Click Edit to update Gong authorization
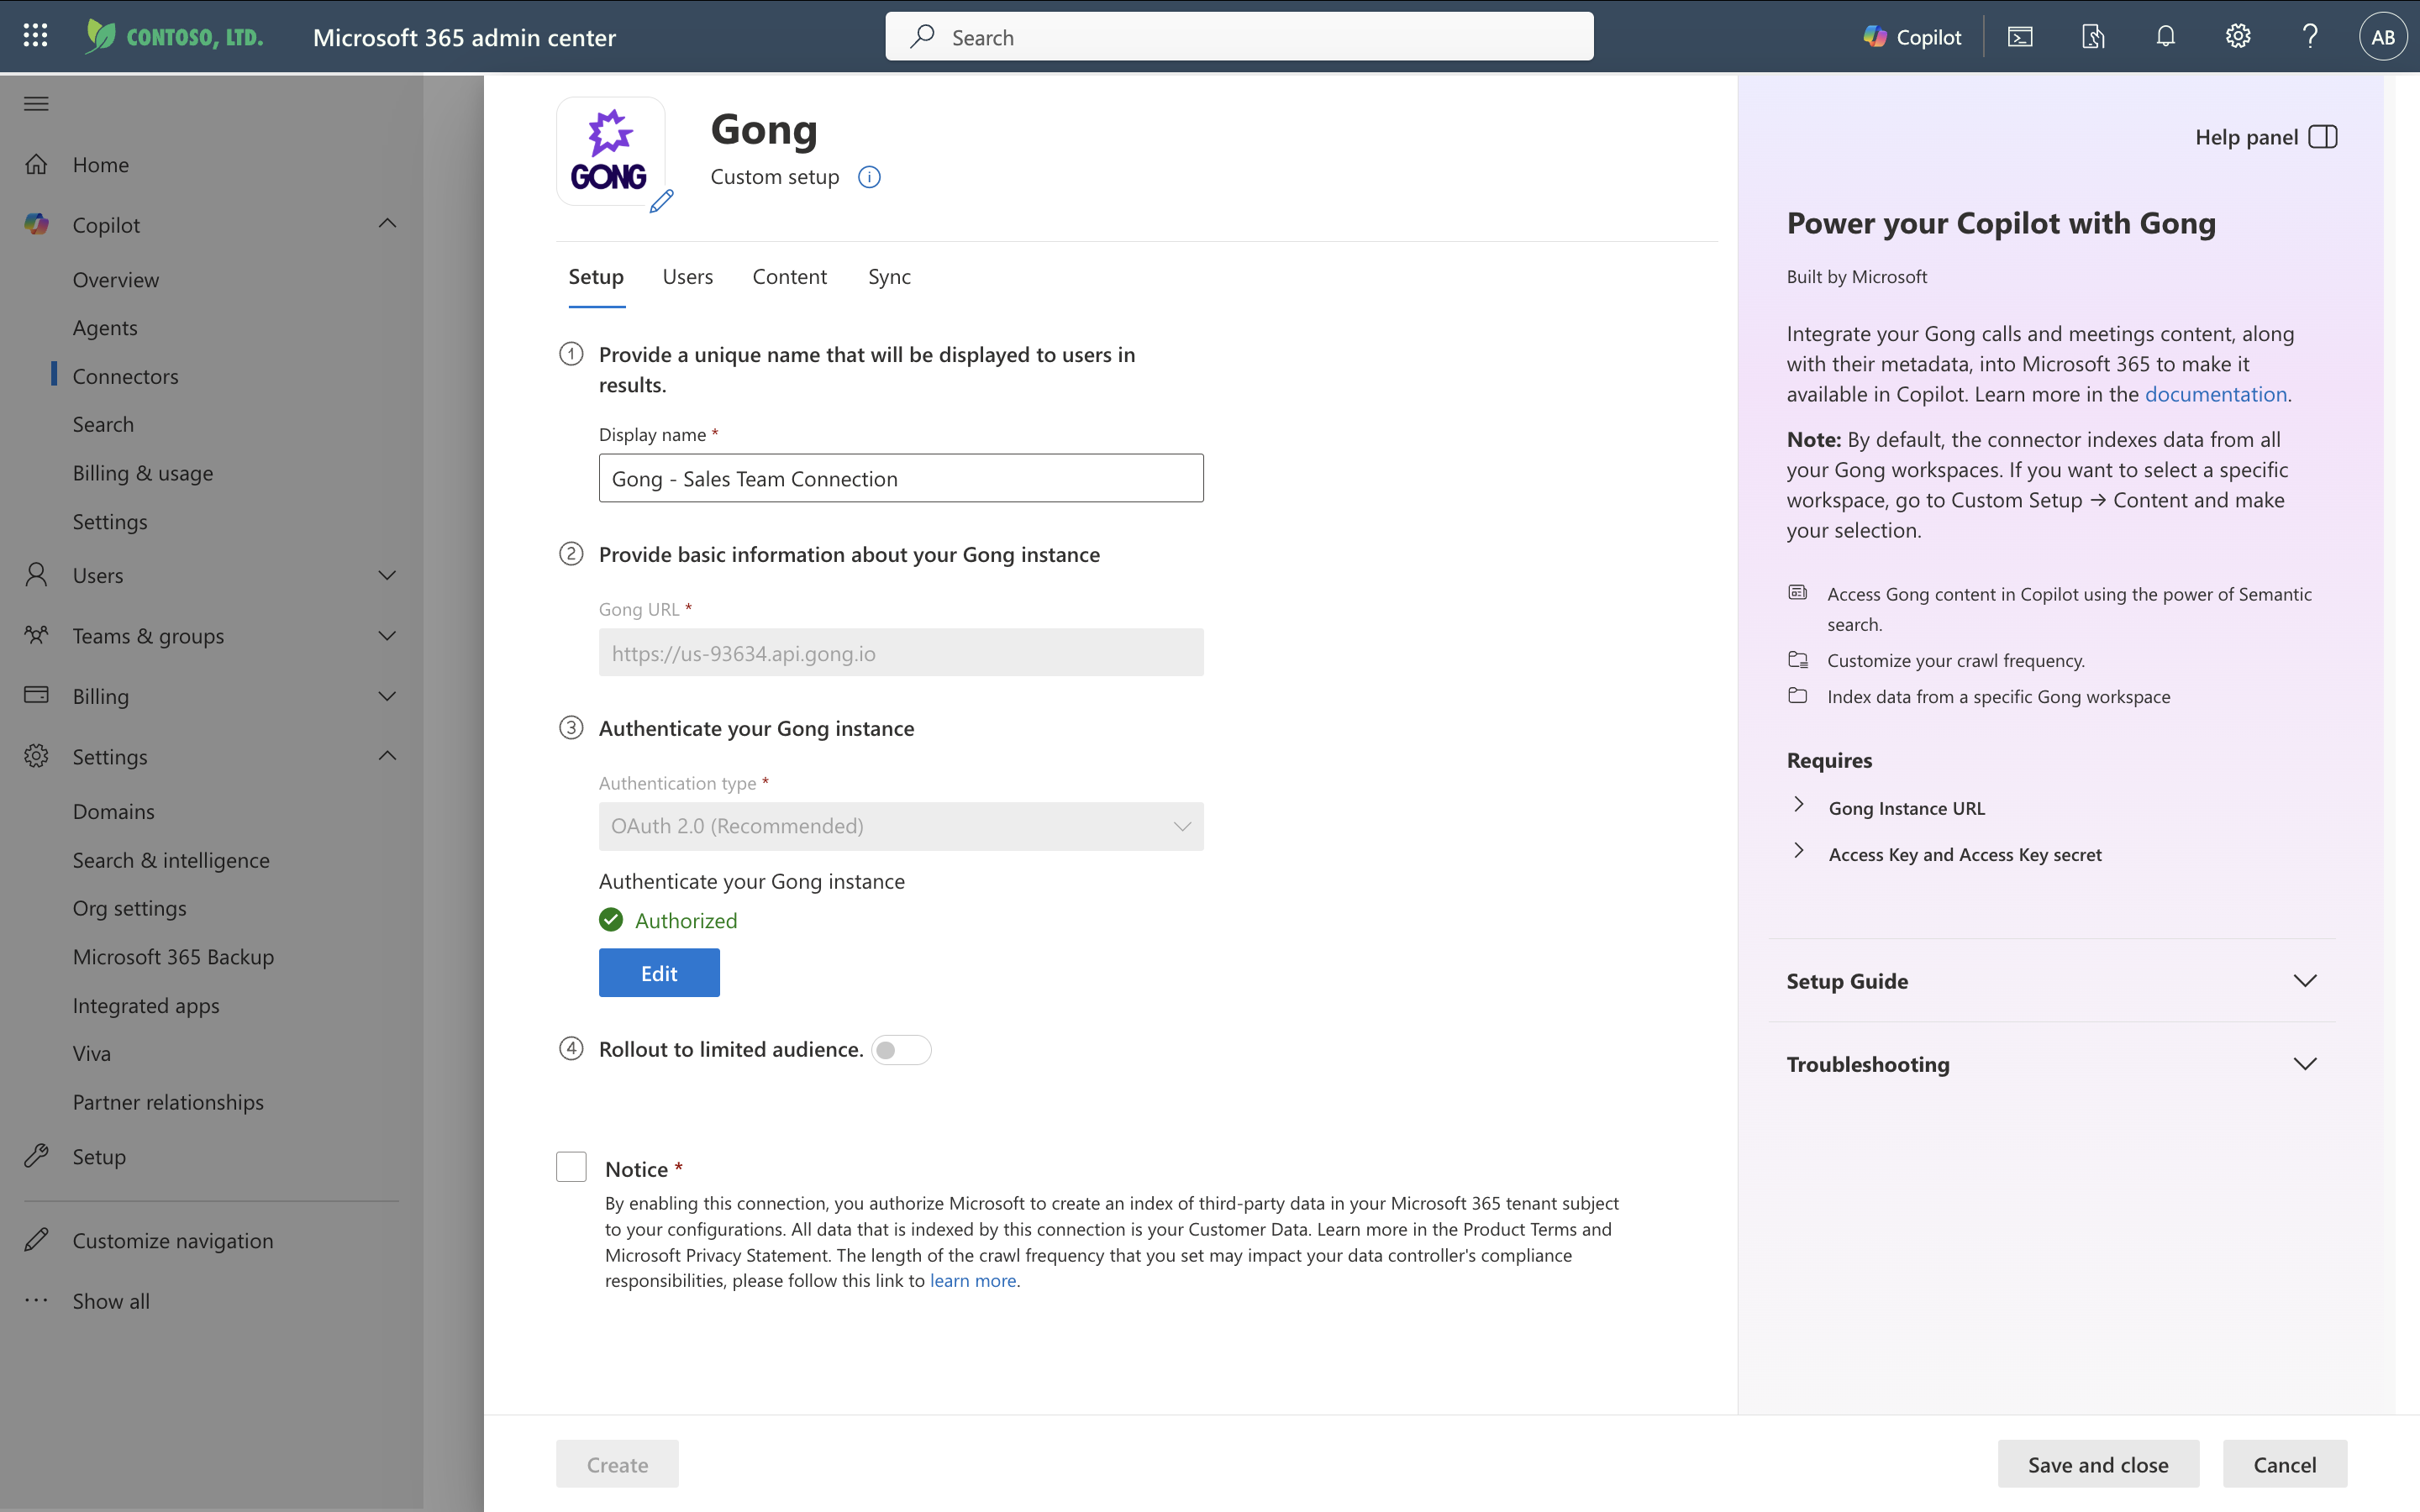 659,972
